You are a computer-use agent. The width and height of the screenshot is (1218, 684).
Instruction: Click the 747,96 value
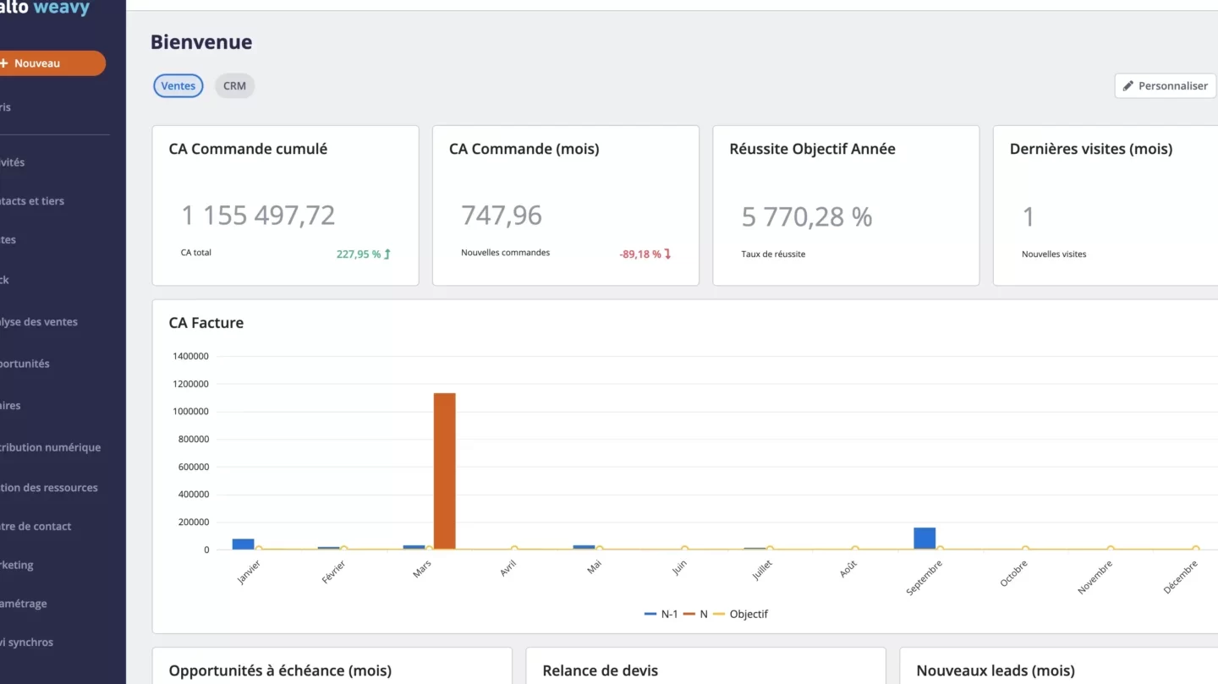point(502,216)
